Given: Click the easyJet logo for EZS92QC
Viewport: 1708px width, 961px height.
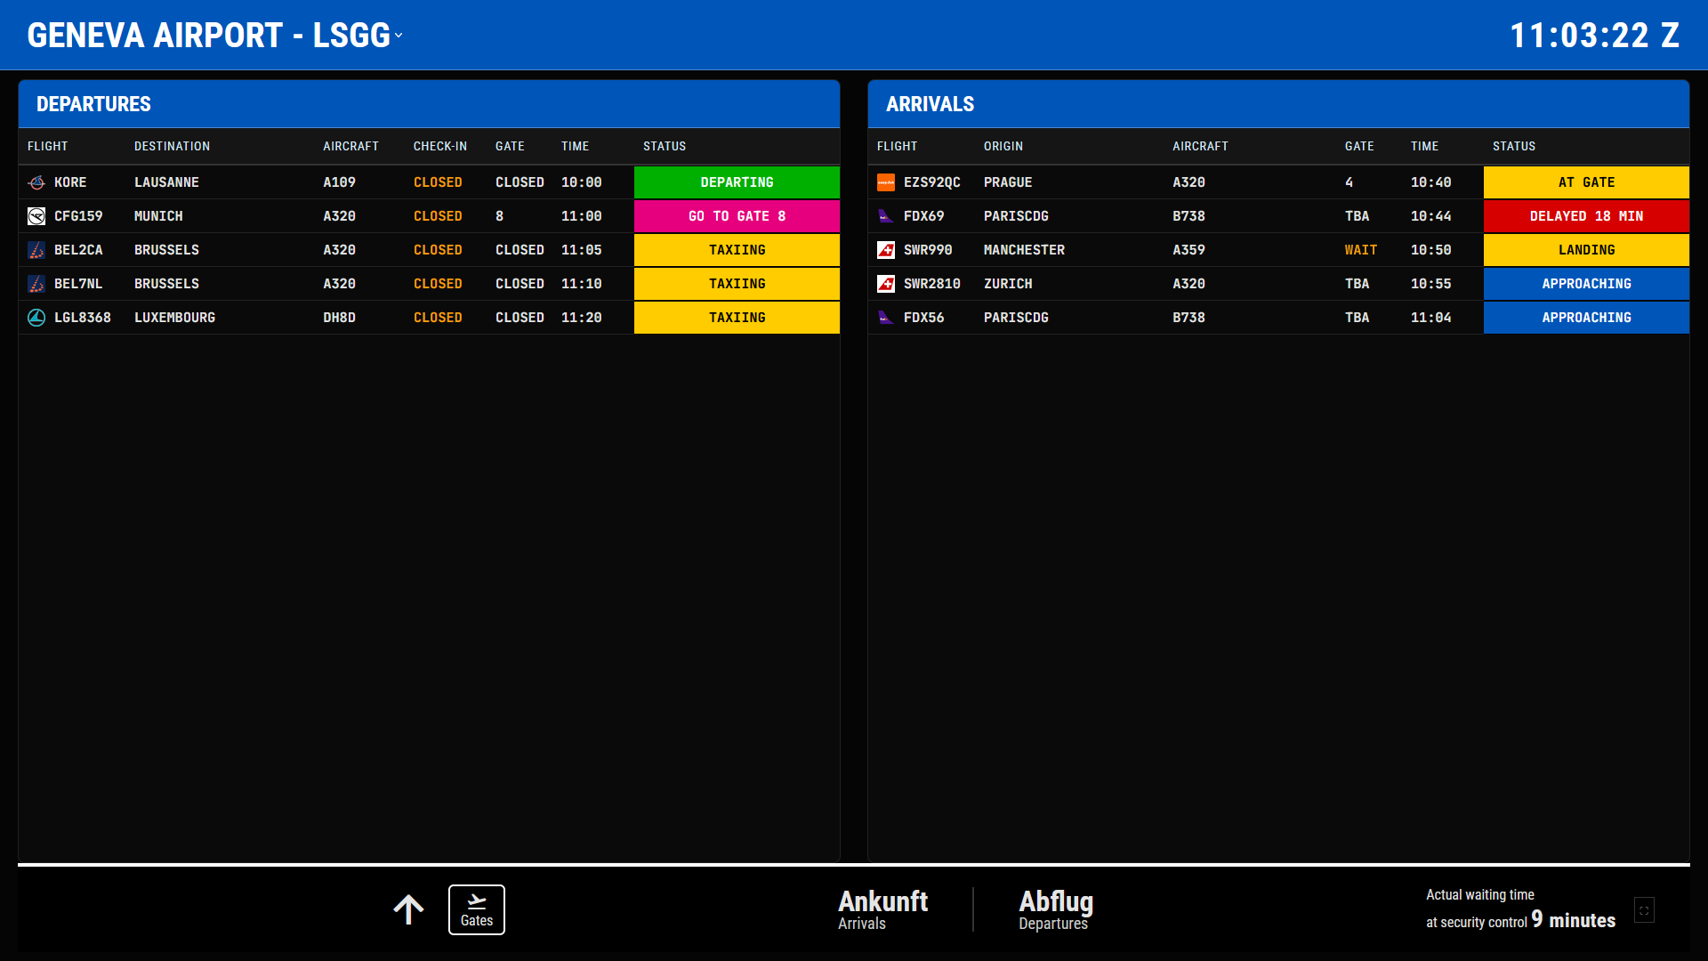Looking at the screenshot, I should (x=886, y=182).
